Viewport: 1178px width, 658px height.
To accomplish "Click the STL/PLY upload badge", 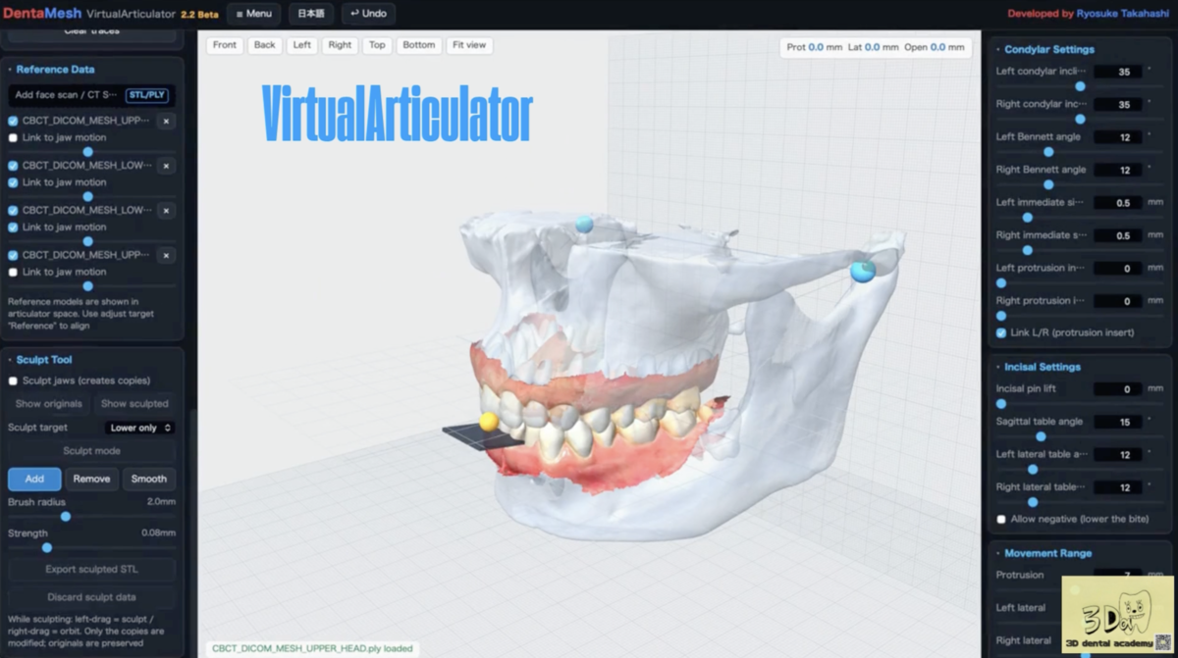I will click(147, 95).
